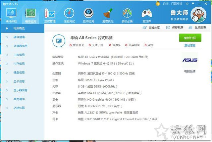Click 生成报表 generate report button
Screen dimensions: 212x142
click(197, 27)
